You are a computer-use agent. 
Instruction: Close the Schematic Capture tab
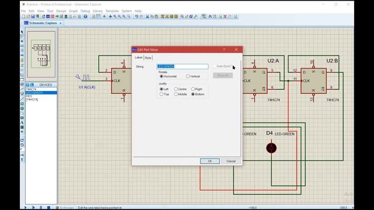click(61, 23)
